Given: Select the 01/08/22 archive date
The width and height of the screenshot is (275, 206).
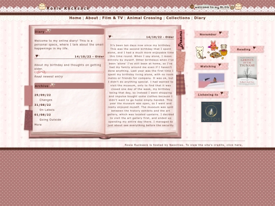Looking at the screenshot, I should point(43,115).
